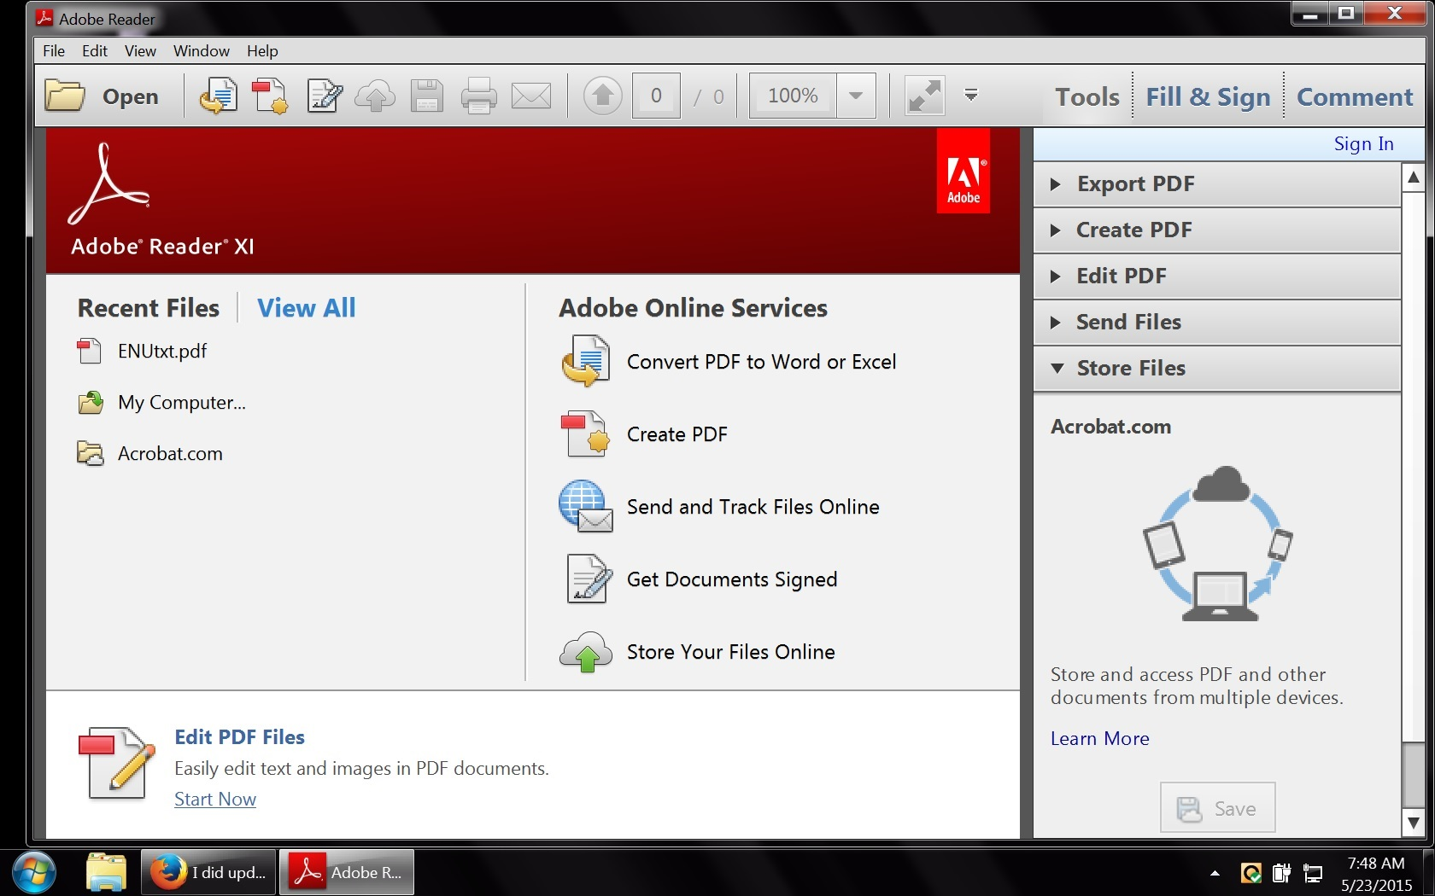
Task: Click the Create PDF icon under Online Services
Action: [586, 433]
